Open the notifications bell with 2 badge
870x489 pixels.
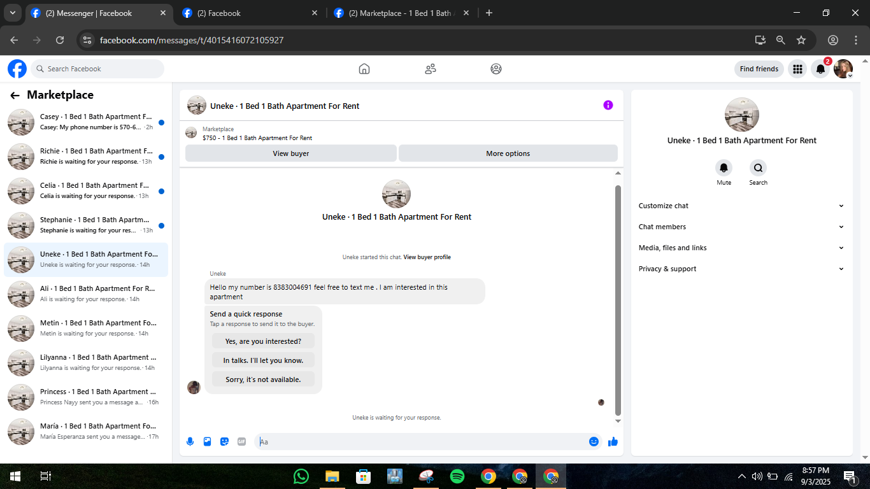(821, 69)
